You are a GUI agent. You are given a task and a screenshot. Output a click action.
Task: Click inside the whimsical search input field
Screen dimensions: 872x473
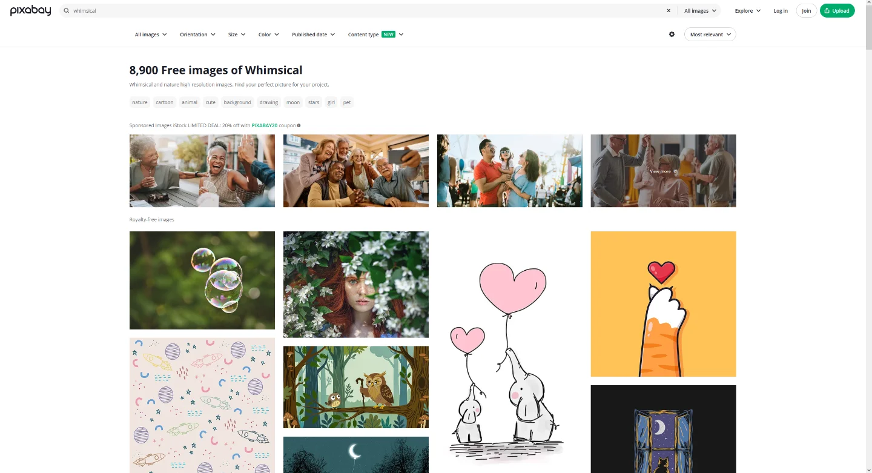tap(363, 11)
